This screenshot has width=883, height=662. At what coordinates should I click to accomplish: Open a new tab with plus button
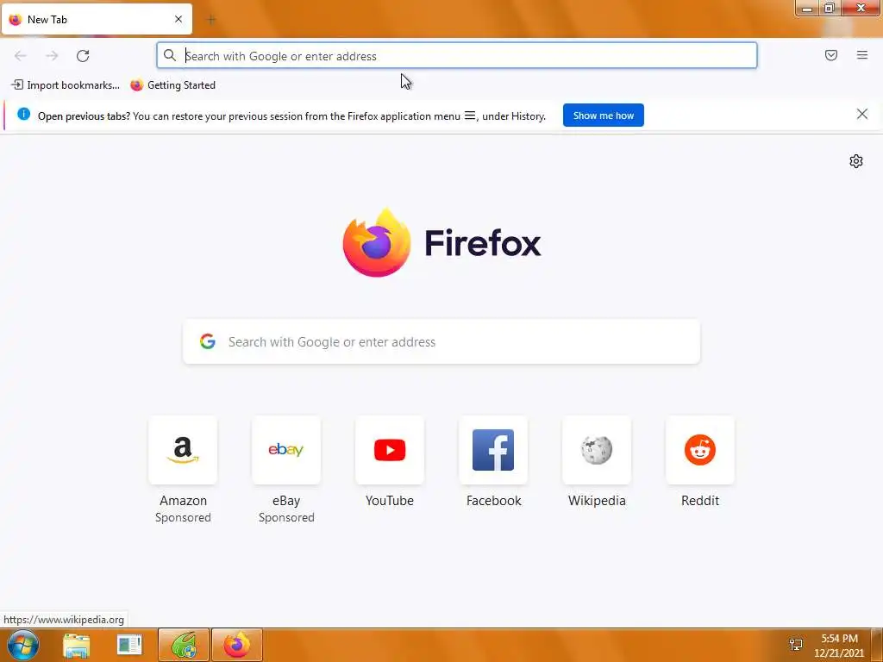tap(211, 20)
